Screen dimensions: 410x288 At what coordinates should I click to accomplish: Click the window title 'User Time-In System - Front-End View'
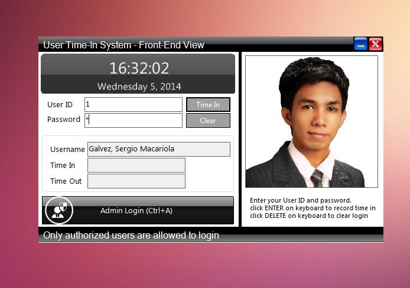(123, 45)
